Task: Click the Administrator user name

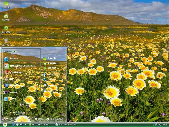Action: [x=11, y=51]
